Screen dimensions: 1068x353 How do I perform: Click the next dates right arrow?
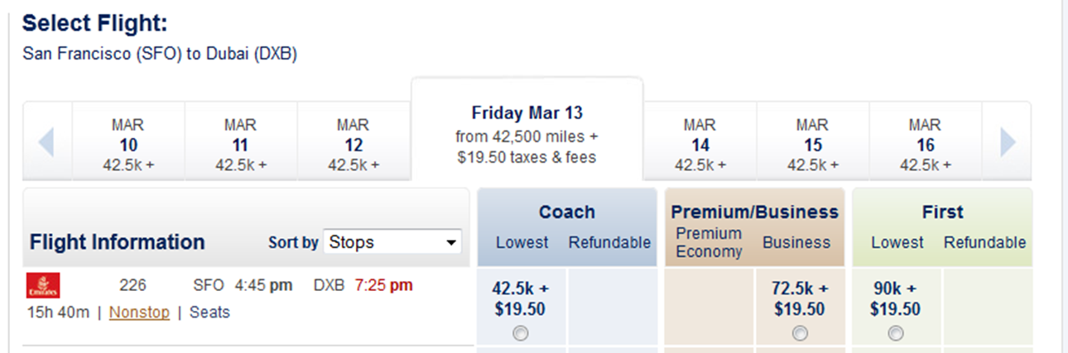point(1008,142)
